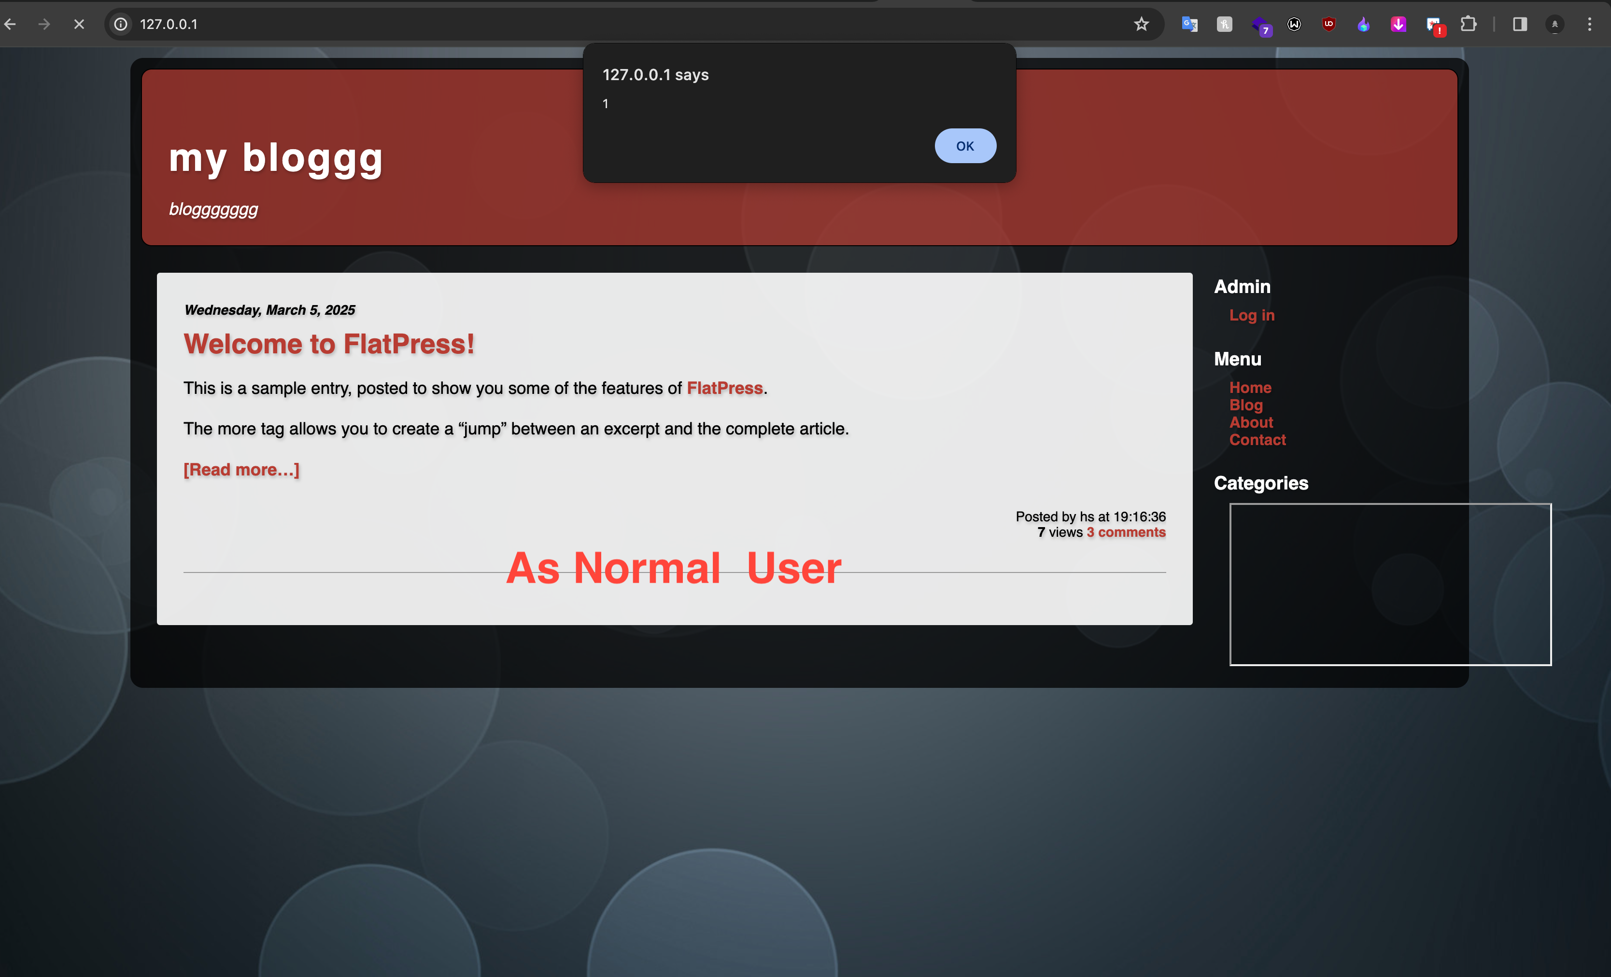Viewport: 1611px width, 977px height.
Task: Select Contact in the sidebar menu
Action: 1257,440
